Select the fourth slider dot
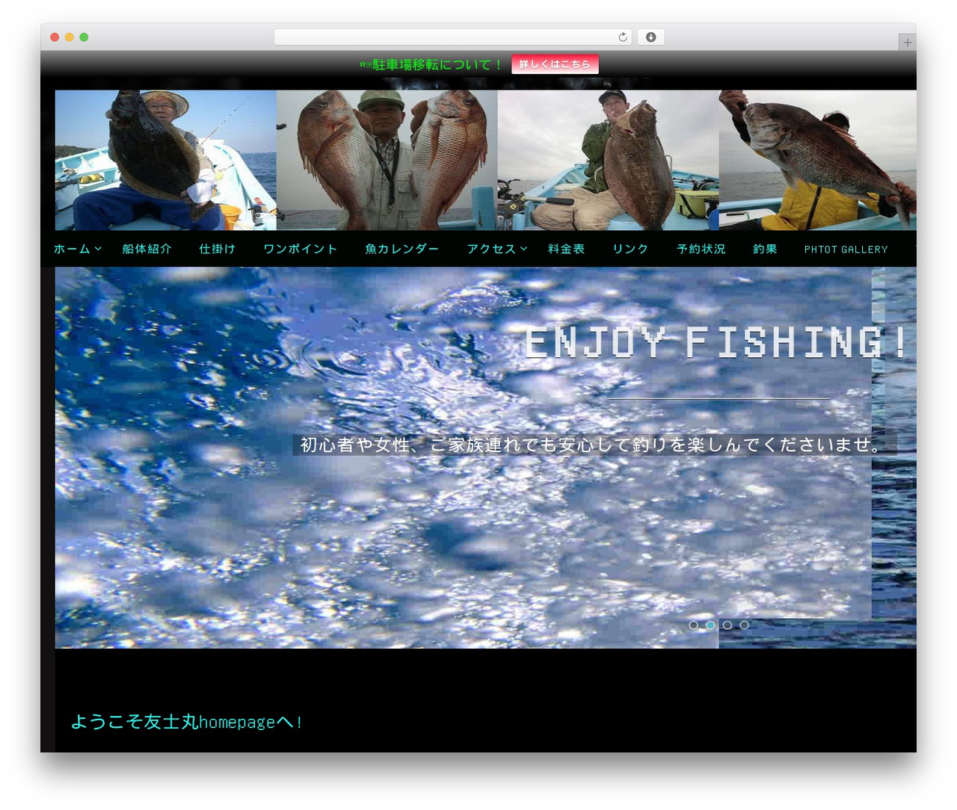Image resolution: width=957 pixels, height=810 pixels. tap(745, 625)
